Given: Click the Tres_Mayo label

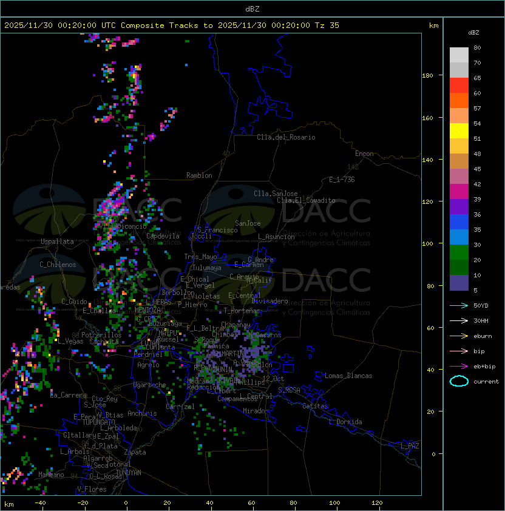Looking at the screenshot, I should [200, 257].
